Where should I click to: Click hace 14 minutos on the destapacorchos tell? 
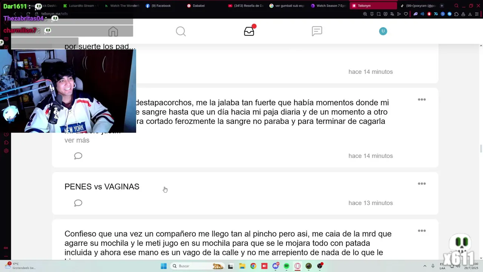[371, 156]
